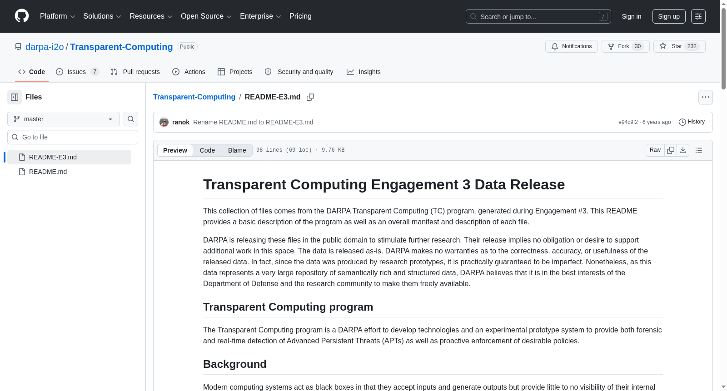This screenshot has height=391, width=727.
Task: Open the Projects tab
Action: [235, 72]
